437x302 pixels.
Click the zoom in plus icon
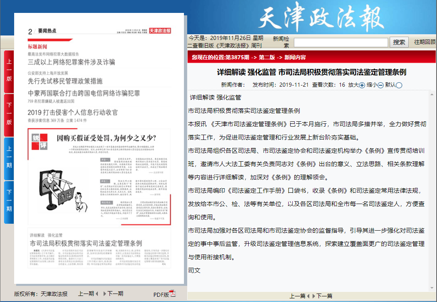362,85
